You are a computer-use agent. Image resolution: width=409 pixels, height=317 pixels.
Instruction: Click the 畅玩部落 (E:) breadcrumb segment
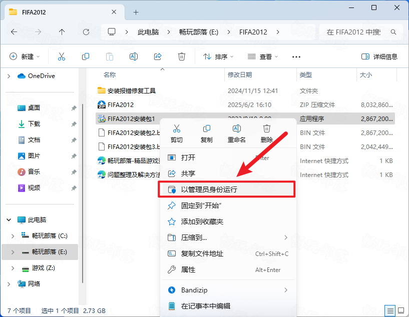199,32
